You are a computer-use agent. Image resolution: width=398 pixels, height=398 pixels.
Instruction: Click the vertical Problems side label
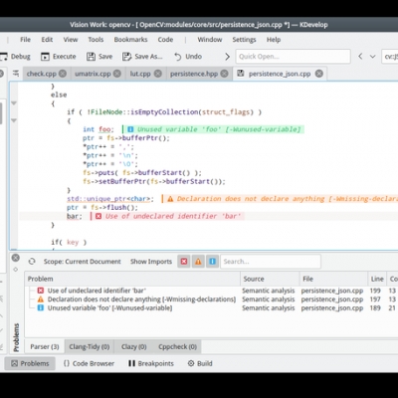pos(16,337)
